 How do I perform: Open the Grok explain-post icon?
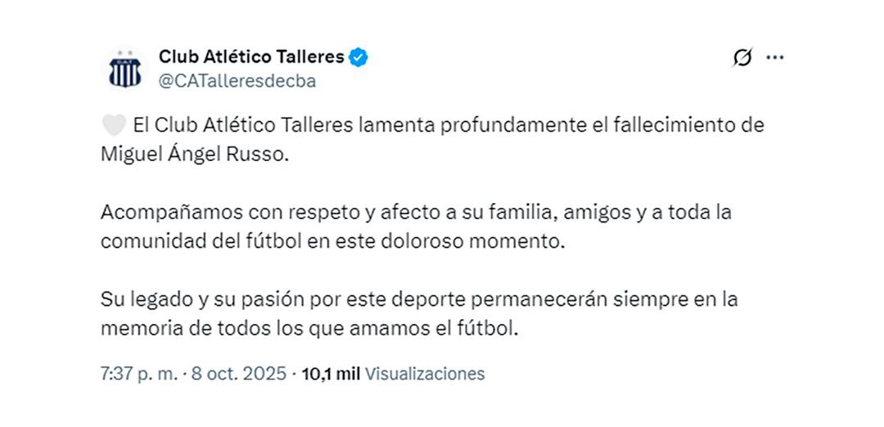pos(742,57)
